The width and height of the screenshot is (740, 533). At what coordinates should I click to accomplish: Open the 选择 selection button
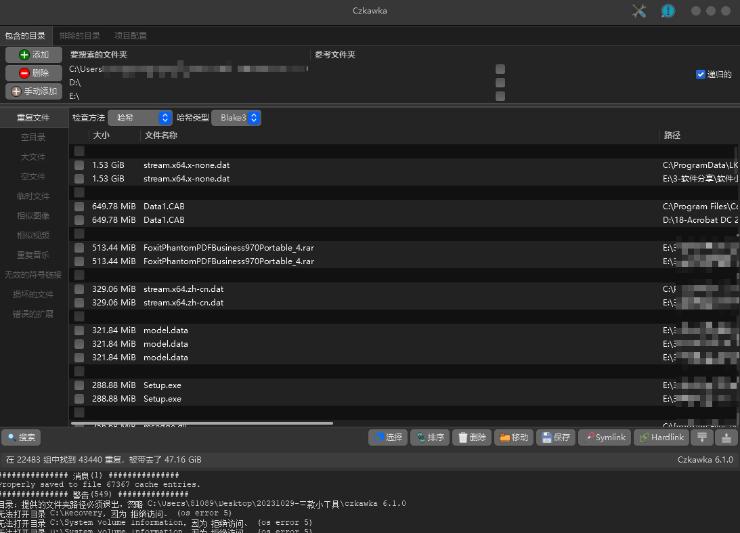pos(388,438)
